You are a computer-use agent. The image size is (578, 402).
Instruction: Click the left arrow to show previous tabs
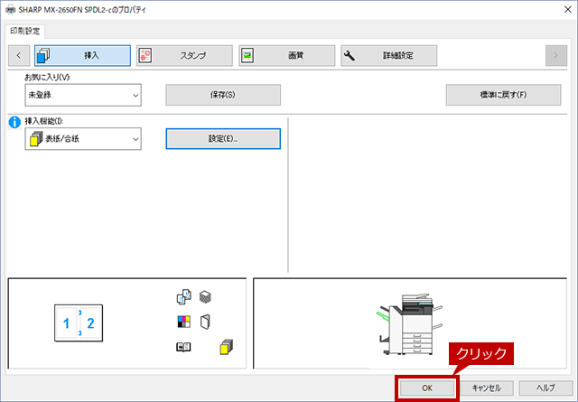[19, 56]
